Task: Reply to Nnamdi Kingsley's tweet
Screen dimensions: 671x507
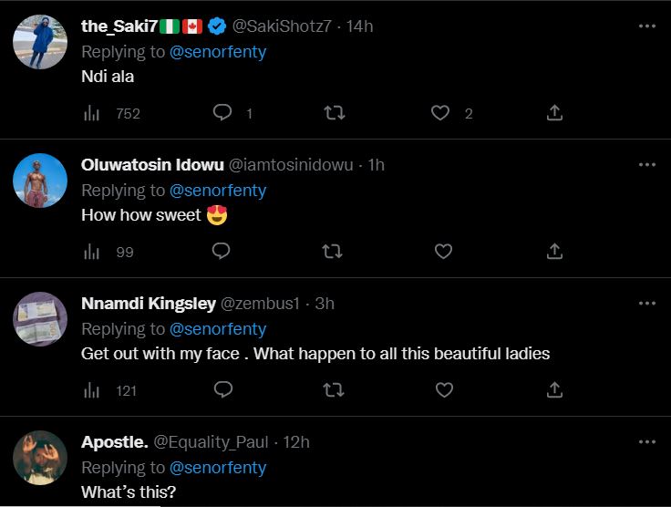Action: point(222,389)
